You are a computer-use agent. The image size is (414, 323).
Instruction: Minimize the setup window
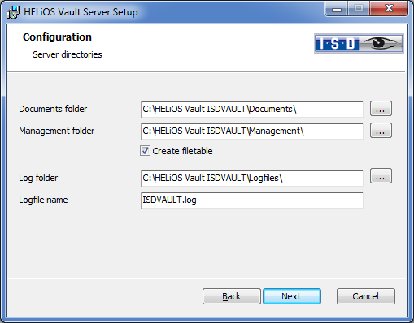pyautogui.click(x=337, y=9)
